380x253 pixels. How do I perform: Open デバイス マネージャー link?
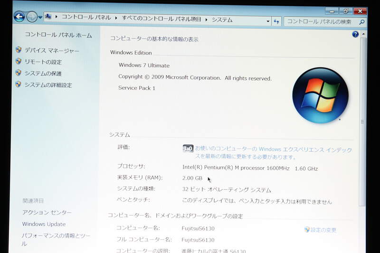click(52, 51)
